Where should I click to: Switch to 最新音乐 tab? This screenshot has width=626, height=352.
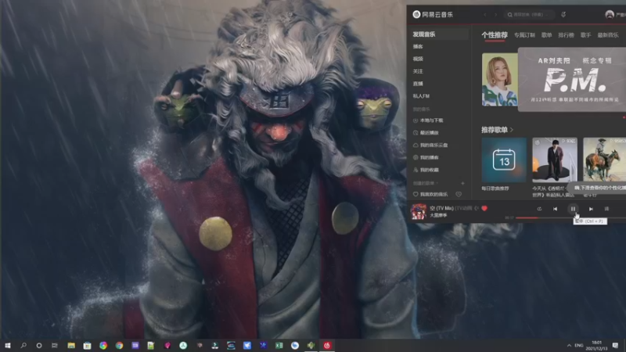pos(608,35)
